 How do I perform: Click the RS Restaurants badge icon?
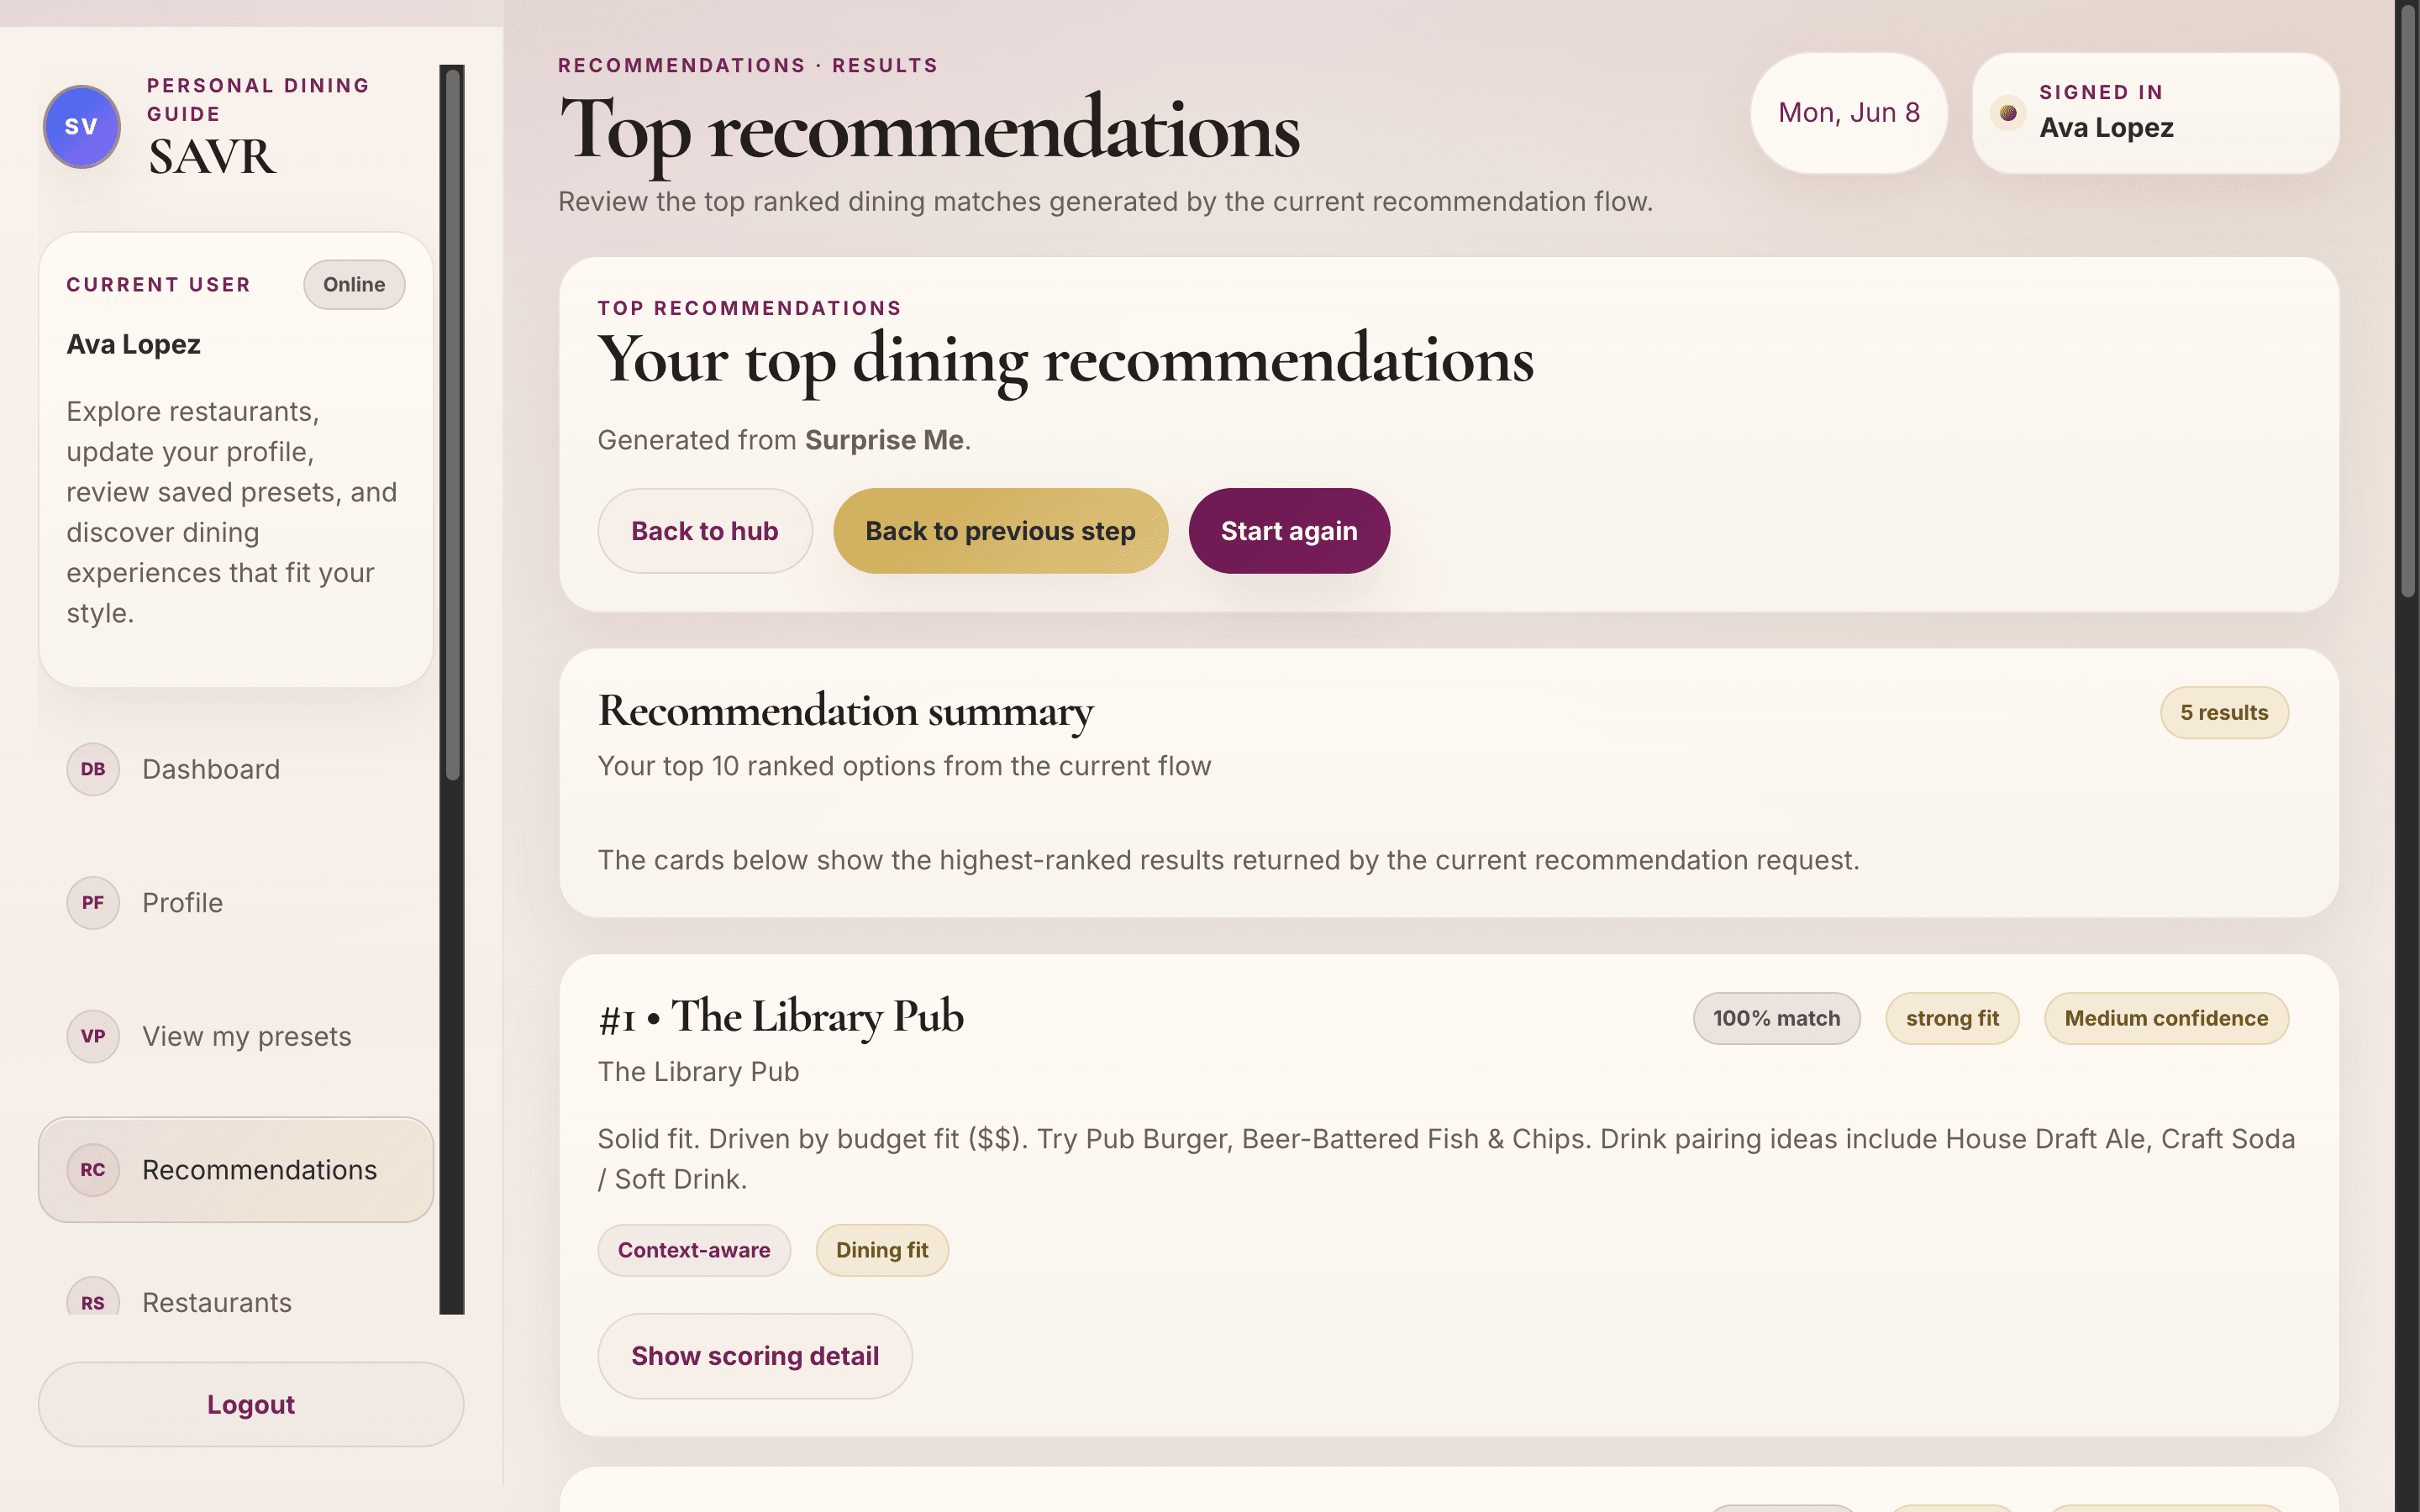pos(93,1298)
